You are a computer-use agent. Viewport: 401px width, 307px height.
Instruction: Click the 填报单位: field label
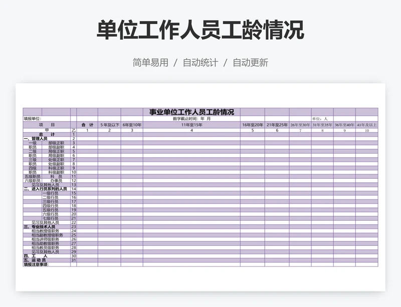pyautogui.click(x=33, y=119)
